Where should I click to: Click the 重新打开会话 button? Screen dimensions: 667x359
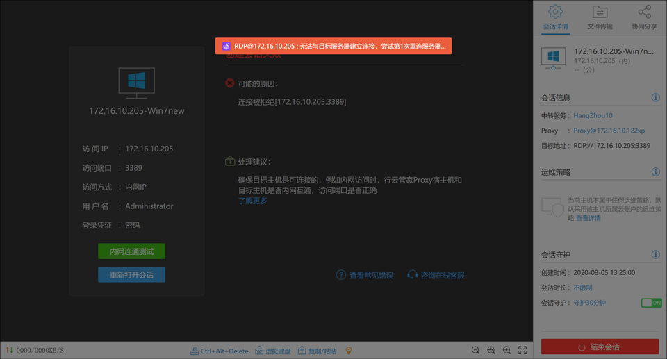click(131, 274)
